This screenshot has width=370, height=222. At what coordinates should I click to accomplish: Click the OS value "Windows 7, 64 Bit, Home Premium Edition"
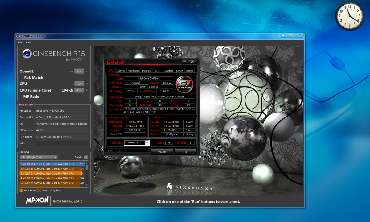(61, 124)
